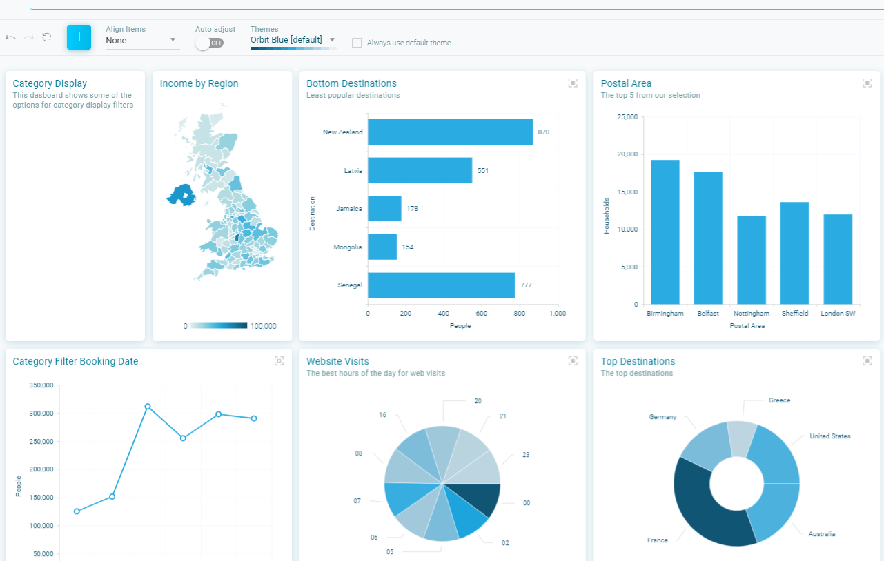
Task: Click the 'Households' axis label
Action: click(607, 216)
